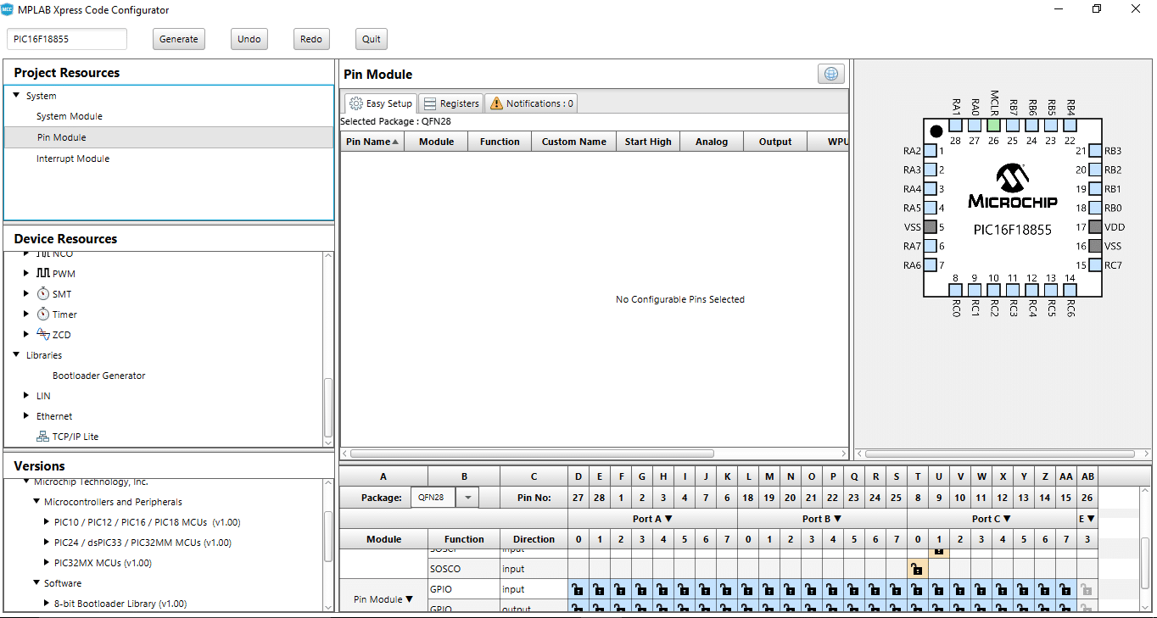Expand the Timer node in Device Resources
This screenshot has height=618, width=1157.
(26, 315)
